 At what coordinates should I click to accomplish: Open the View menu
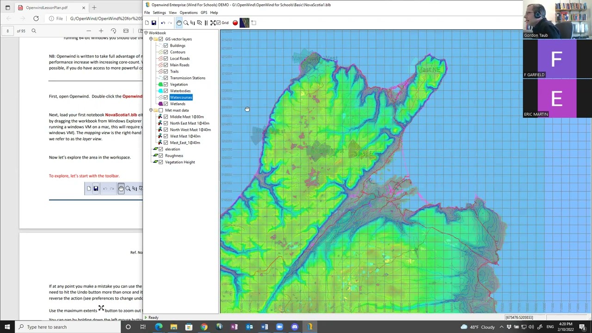pyautogui.click(x=173, y=12)
